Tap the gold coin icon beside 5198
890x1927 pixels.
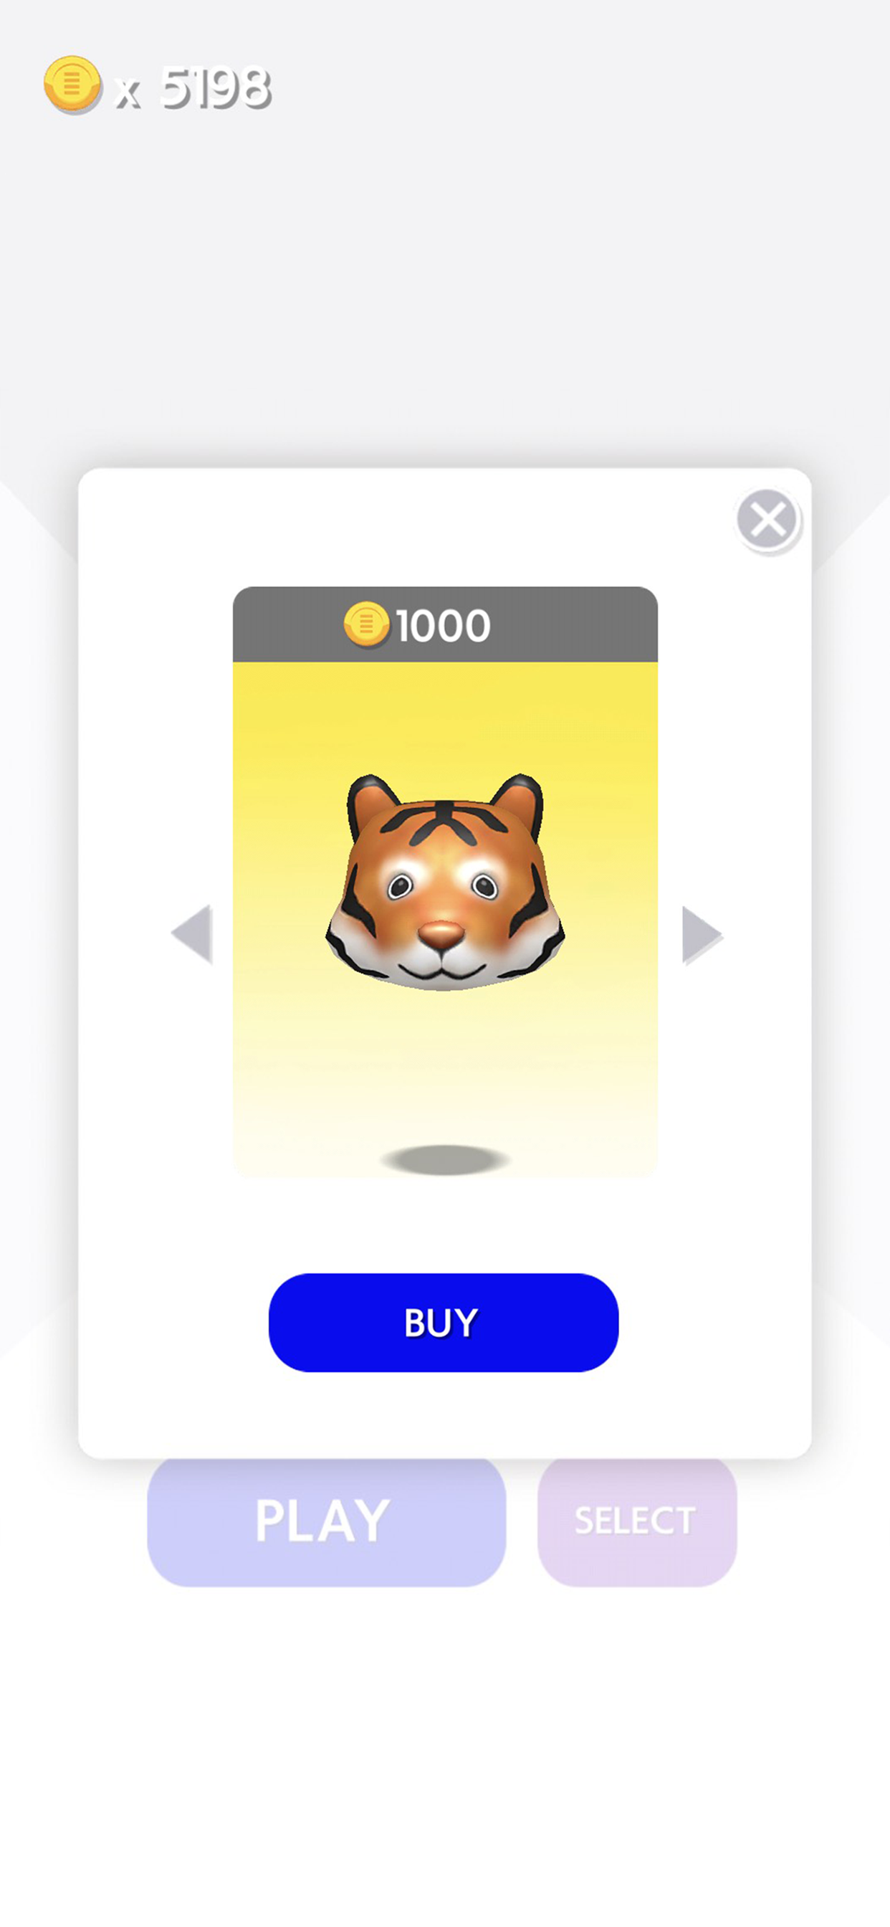click(x=72, y=84)
